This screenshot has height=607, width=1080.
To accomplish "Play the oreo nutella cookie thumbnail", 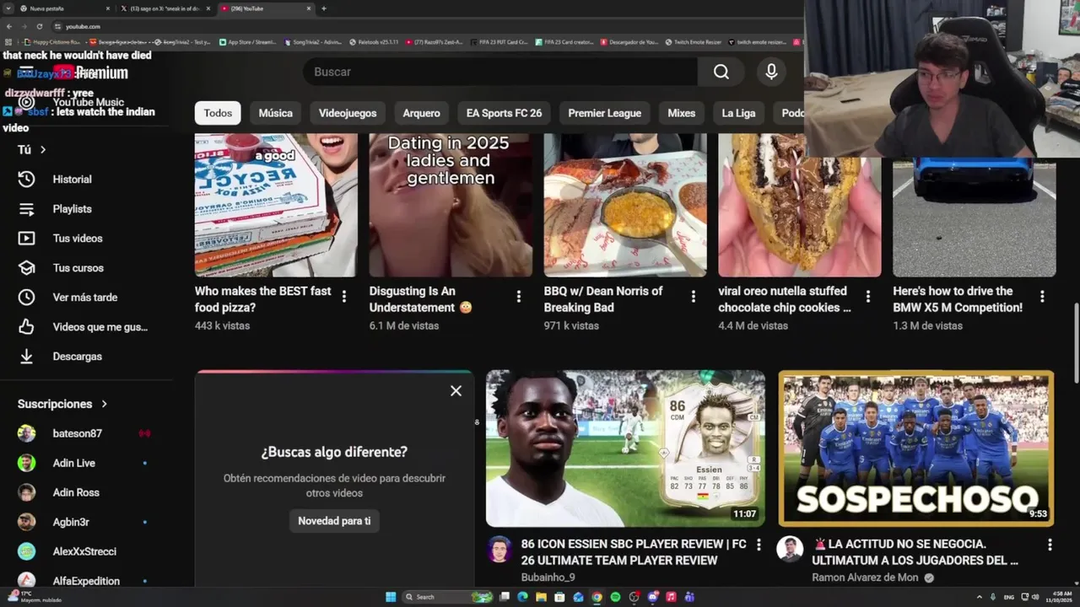I will pos(800,205).
